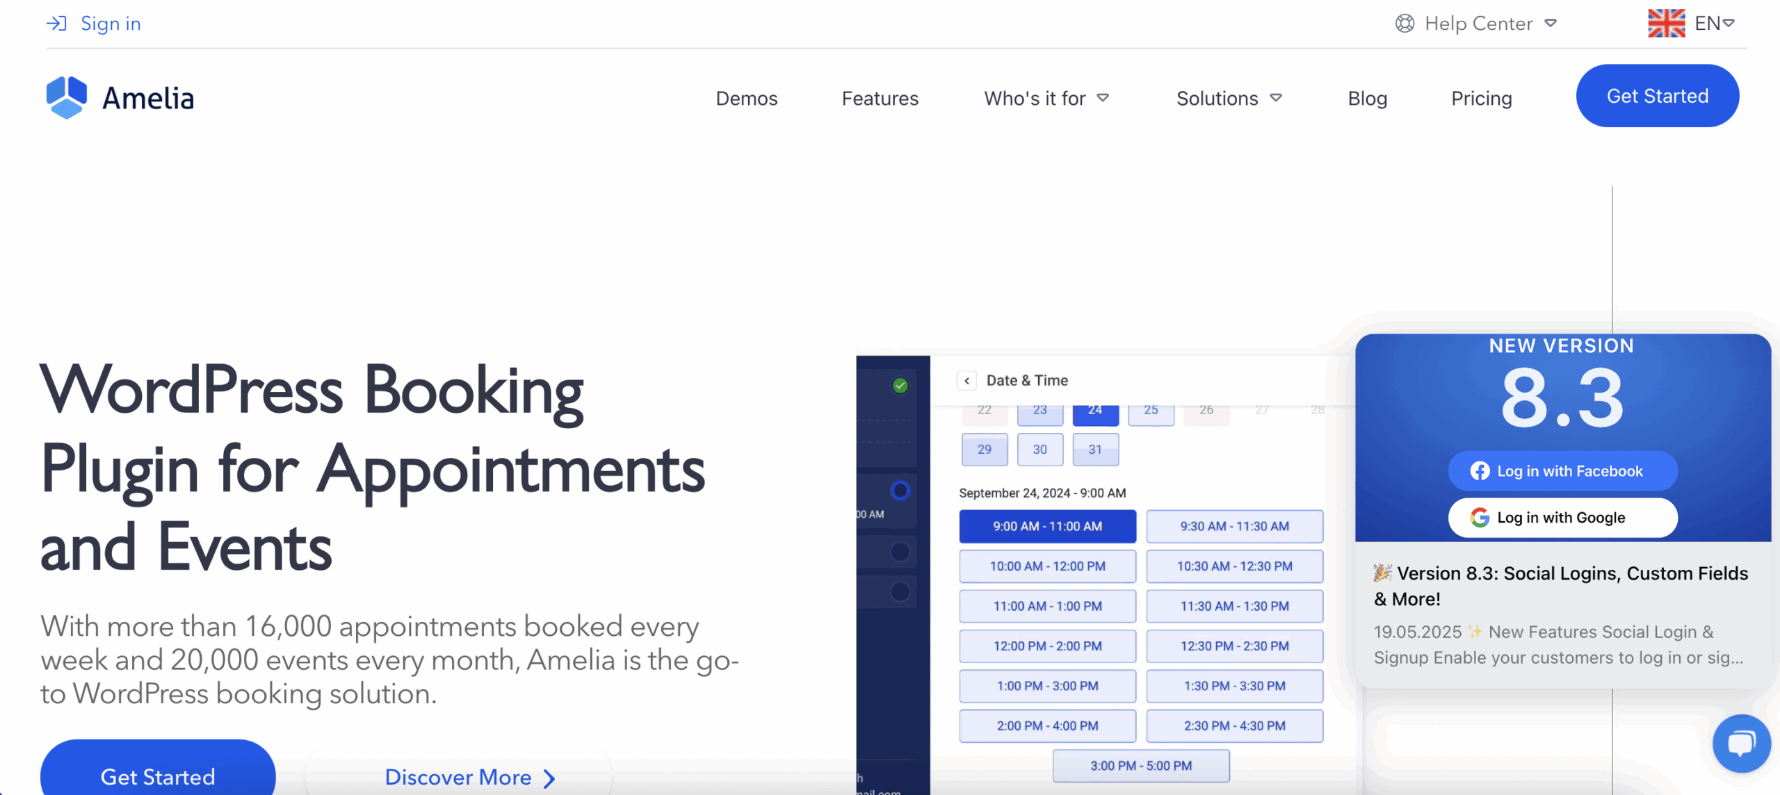
Task: Choose the 11:00 AM - 1:00 PM slot
Action: point(1047,606)
